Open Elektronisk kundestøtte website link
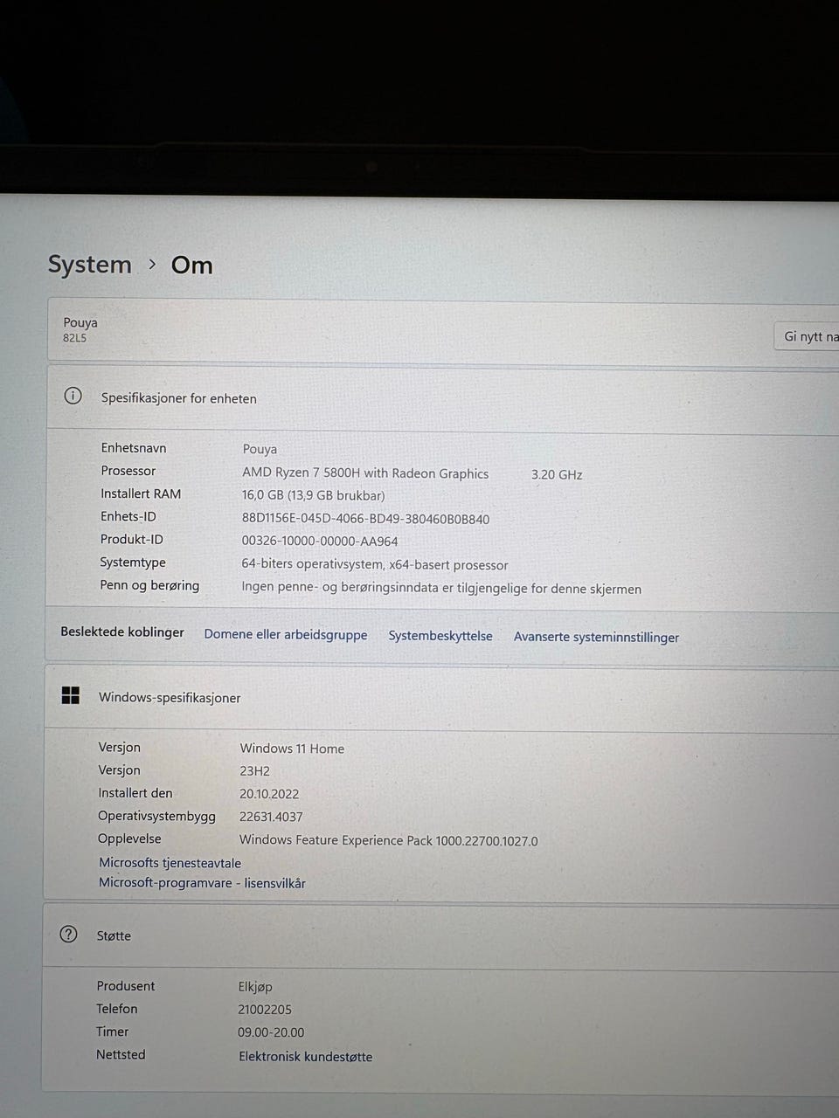The height and width of the screenshot is (1118, 839). [x=306, y=1056]
